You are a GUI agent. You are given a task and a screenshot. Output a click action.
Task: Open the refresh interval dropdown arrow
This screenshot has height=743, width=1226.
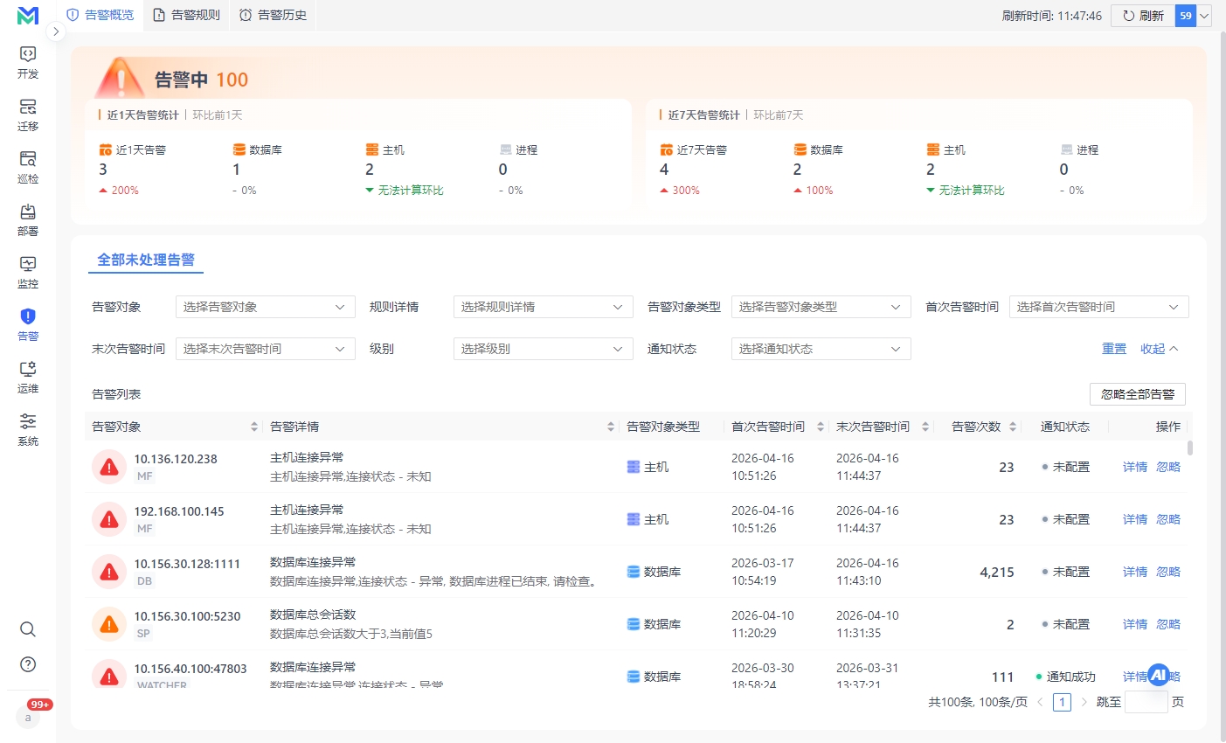[x=1204, y=16]
